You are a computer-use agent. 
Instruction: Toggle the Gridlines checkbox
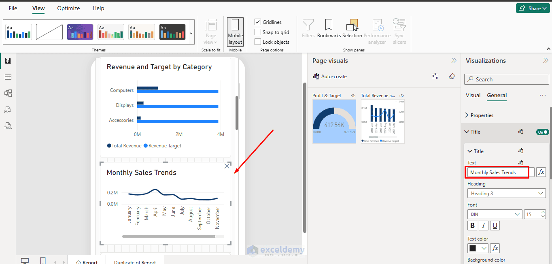coord(258,22)
